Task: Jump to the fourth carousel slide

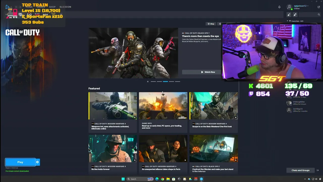Action: 171,81
